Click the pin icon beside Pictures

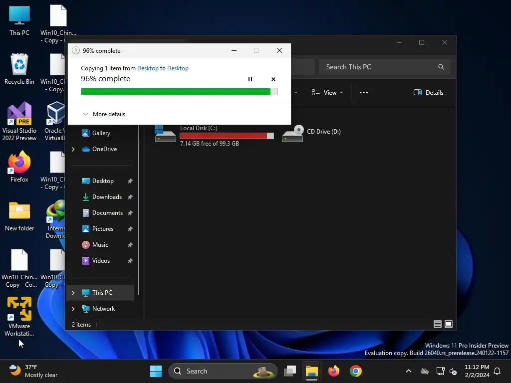tap(130, 229)
